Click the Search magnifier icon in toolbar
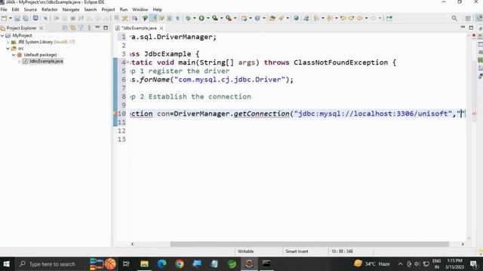The height and width of the screenshot is (271, 483). click(x=454, y=18)
